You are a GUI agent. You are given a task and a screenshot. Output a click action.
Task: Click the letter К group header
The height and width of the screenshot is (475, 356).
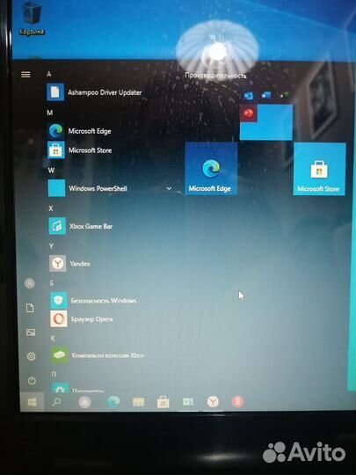[53, 338]
